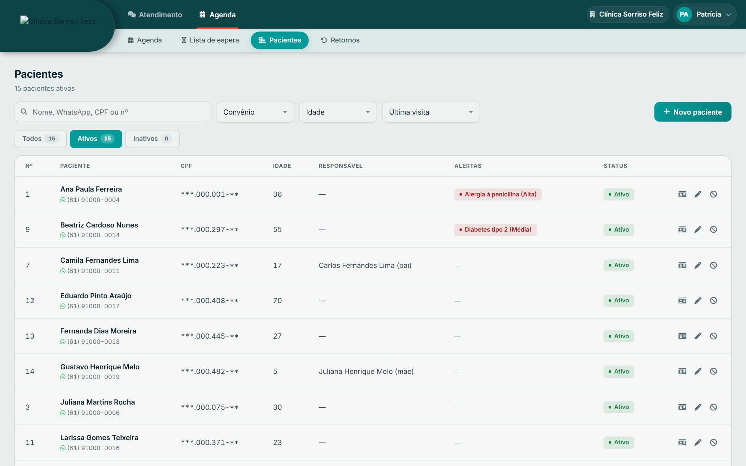Screen dimensions: 746x466
Task: Deactivate Ana Paula Ferreira via block icon
Action: [x=714, y=194]
